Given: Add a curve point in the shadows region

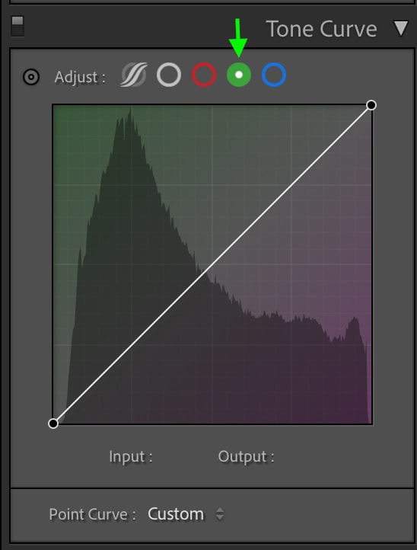Looking at the screenshot, I should tap(133, 344).
